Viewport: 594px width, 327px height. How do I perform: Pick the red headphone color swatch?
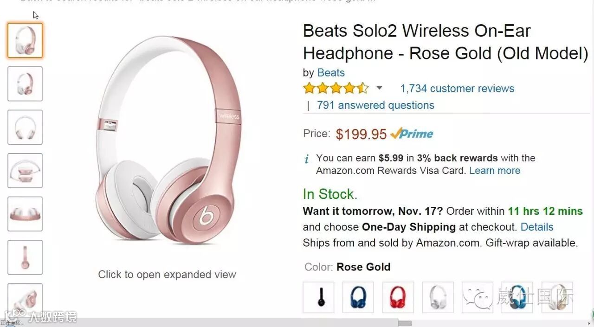click(x=398, y=297)
